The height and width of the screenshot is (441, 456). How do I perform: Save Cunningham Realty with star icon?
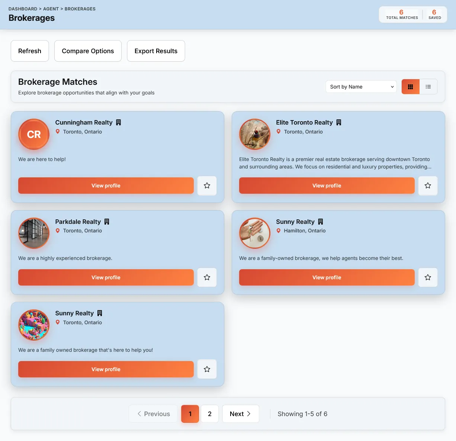(x=207, y=186)
